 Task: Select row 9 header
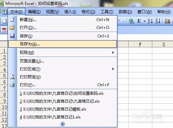[4, 101]
